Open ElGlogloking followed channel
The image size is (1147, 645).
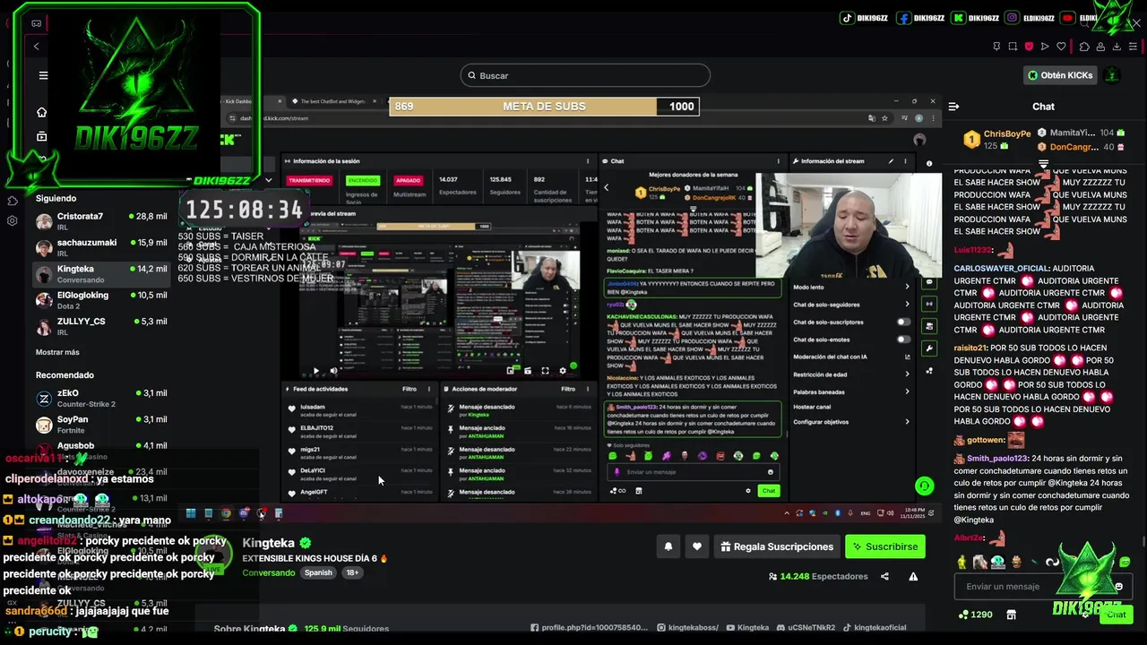tap(101, 300)
